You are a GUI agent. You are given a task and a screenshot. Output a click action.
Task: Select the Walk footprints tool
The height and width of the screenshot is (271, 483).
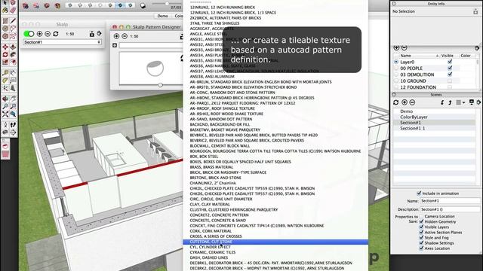pos(13,125)
